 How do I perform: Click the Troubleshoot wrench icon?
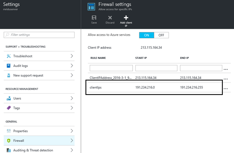[9, 56]
